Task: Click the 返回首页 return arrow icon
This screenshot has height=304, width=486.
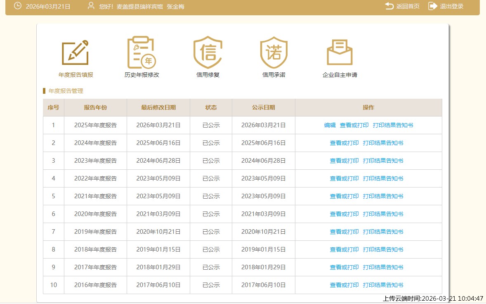Action: [389, 6]
